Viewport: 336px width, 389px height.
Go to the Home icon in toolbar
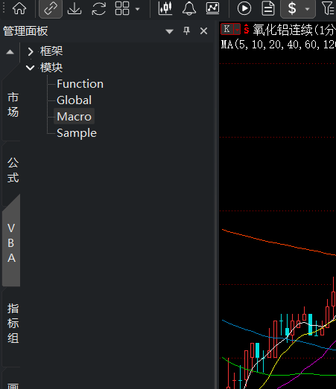19,8
